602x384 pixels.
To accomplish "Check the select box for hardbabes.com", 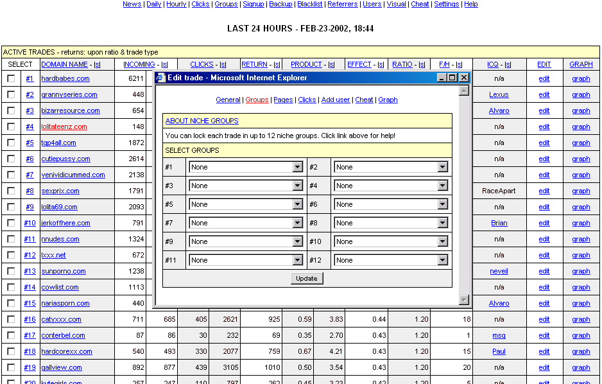I will 11,79.
